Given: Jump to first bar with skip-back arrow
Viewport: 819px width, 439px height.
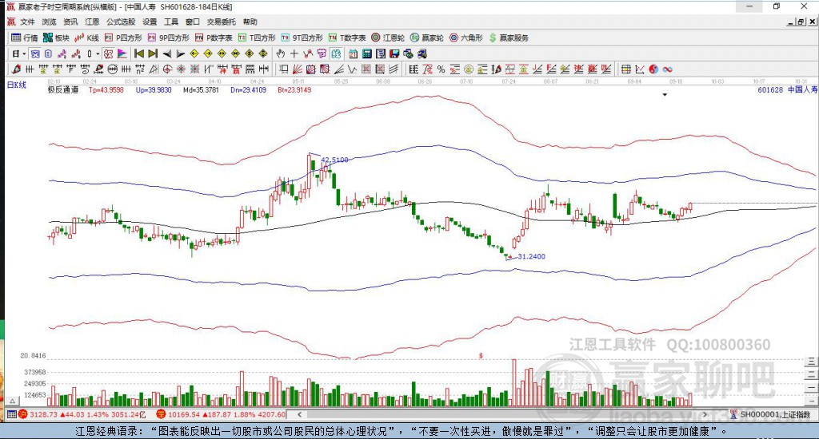Looking at the screenshot, I should coord(139,53).
